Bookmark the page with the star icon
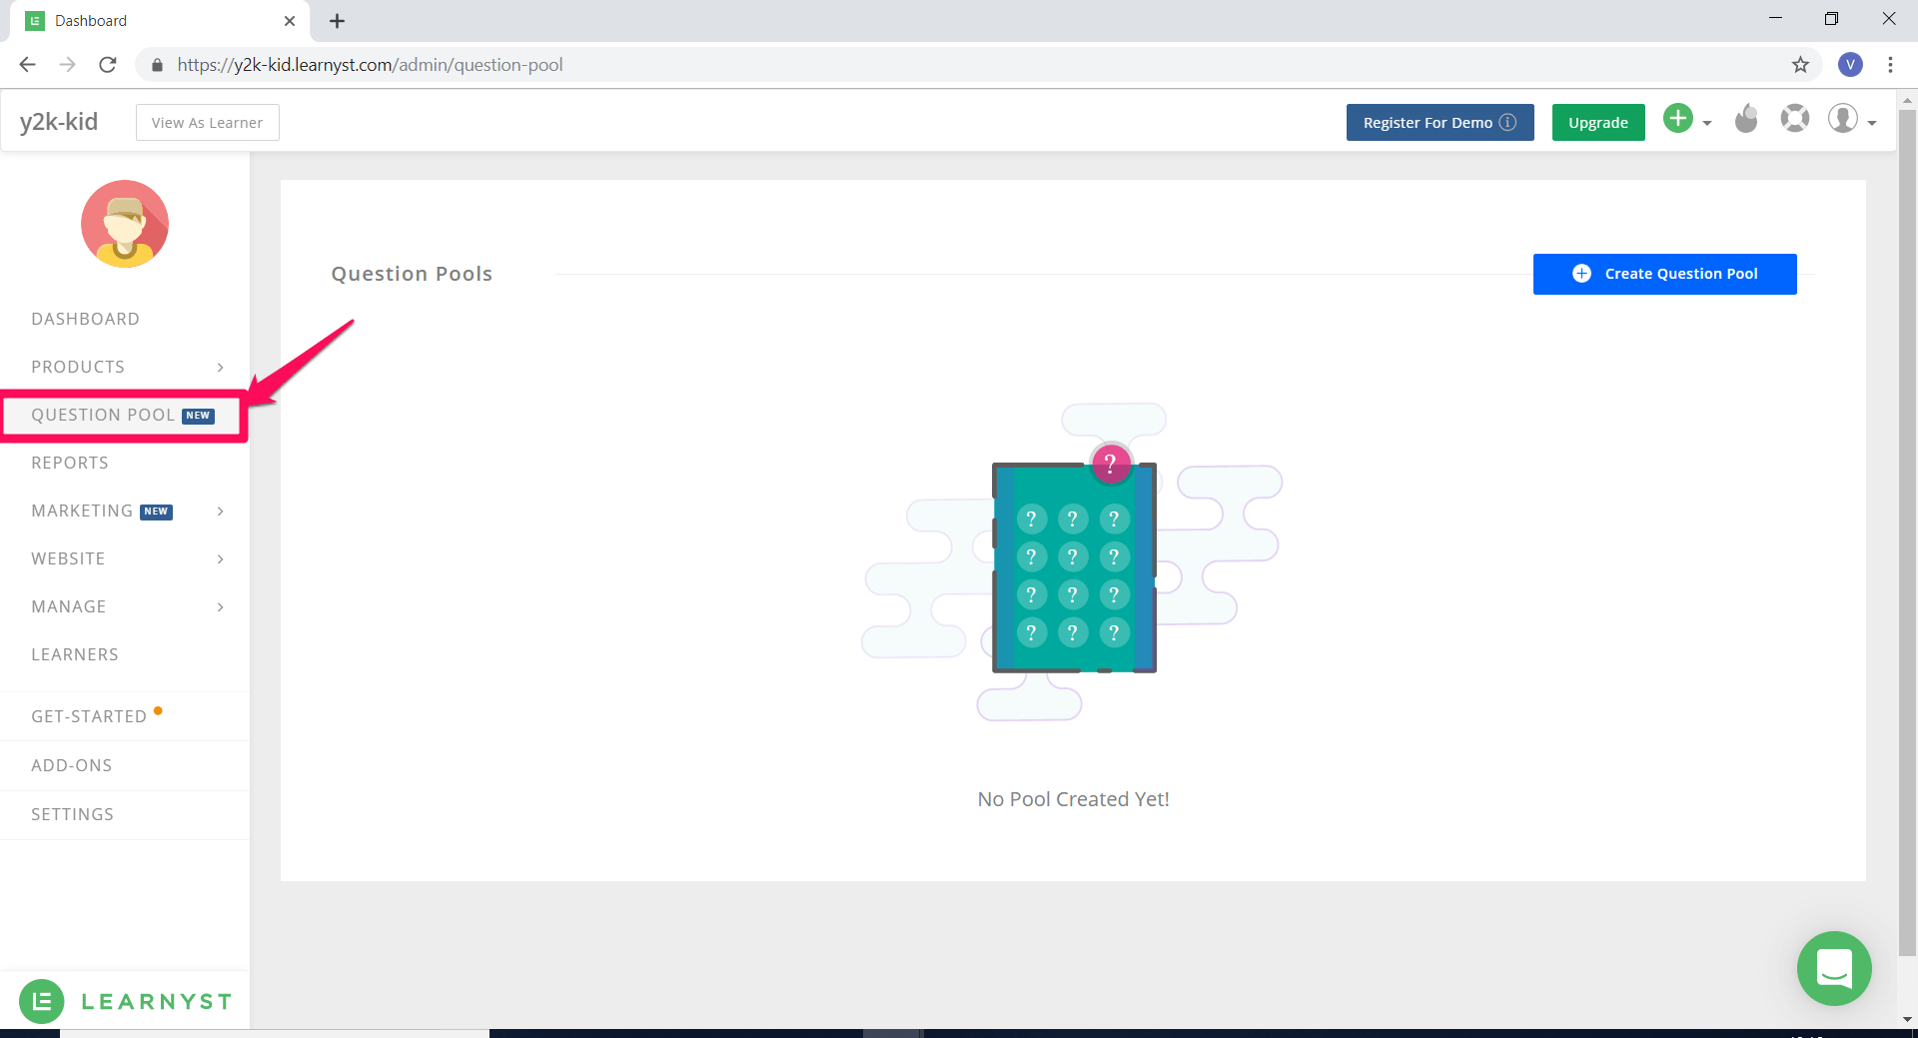1918x1038 pixels. pyautogui.click(x=1801, y=64)
